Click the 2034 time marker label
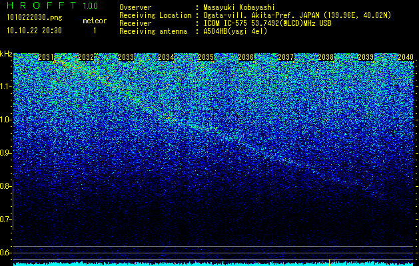This screenshot has width=419, height=266. 166,57
